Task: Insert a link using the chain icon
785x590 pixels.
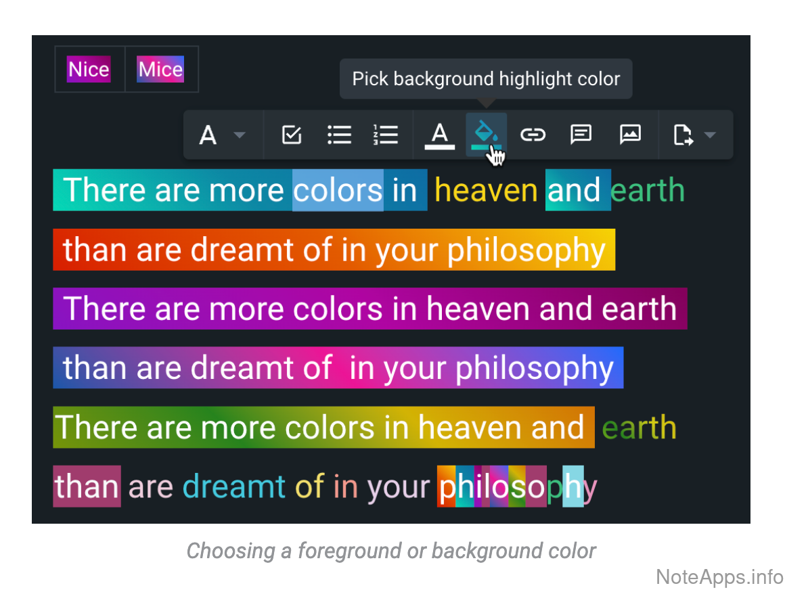Action: pos(533,135)
